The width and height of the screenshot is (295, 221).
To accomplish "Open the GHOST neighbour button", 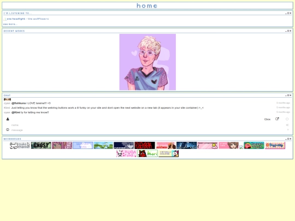I will (41, 146).
